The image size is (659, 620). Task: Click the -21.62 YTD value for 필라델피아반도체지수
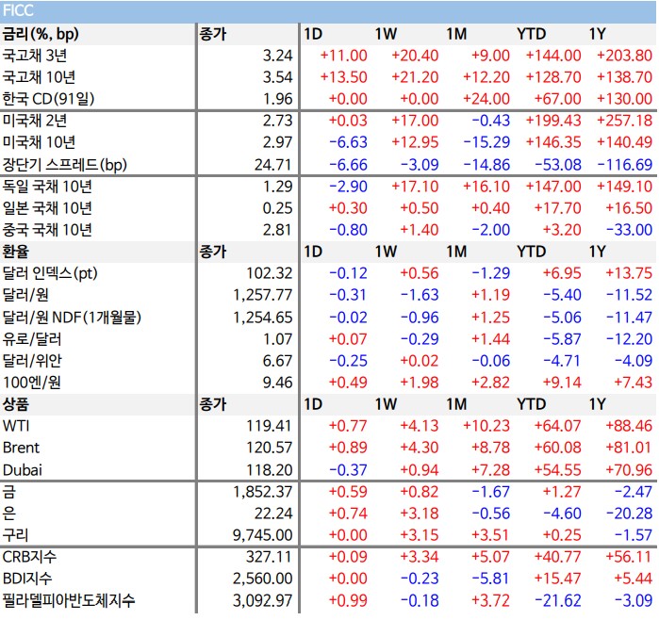coord(558,600)
